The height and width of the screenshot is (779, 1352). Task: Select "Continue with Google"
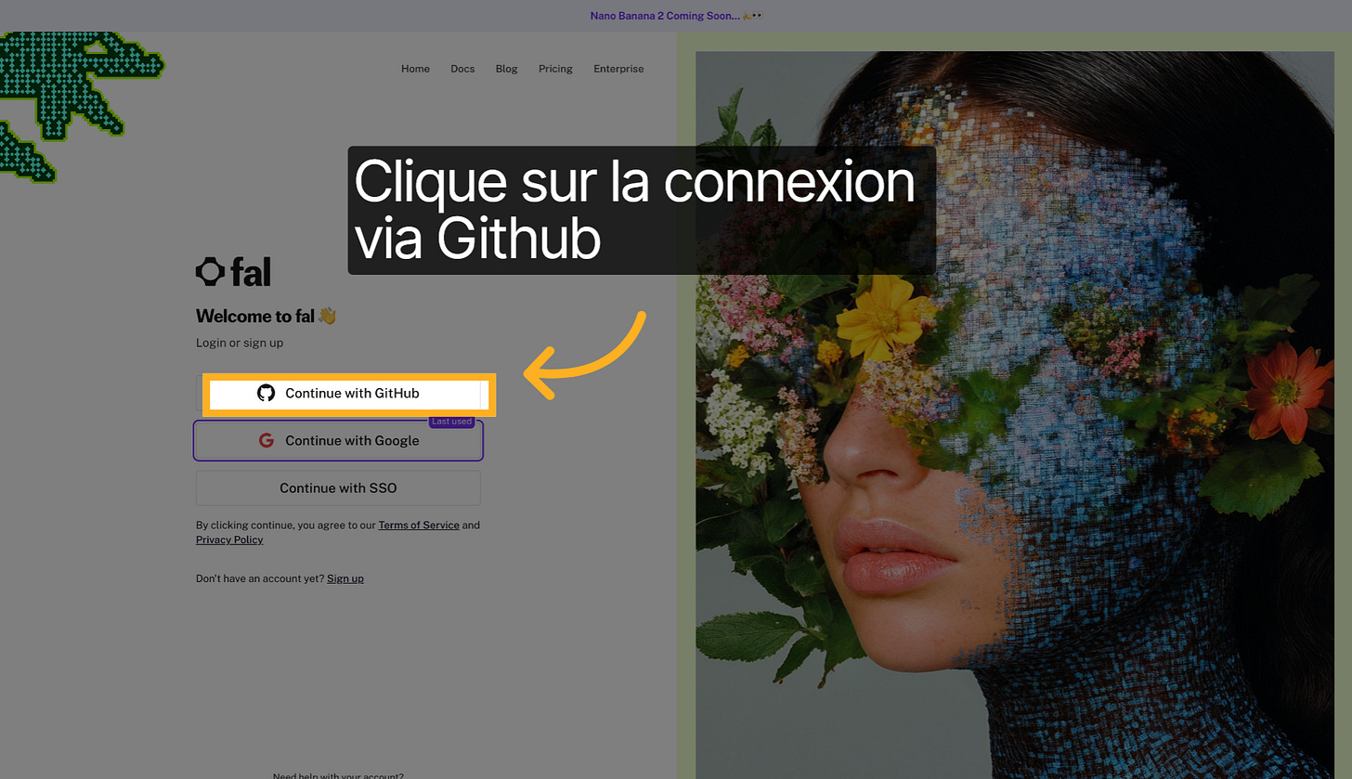click(x=338, y=440)
